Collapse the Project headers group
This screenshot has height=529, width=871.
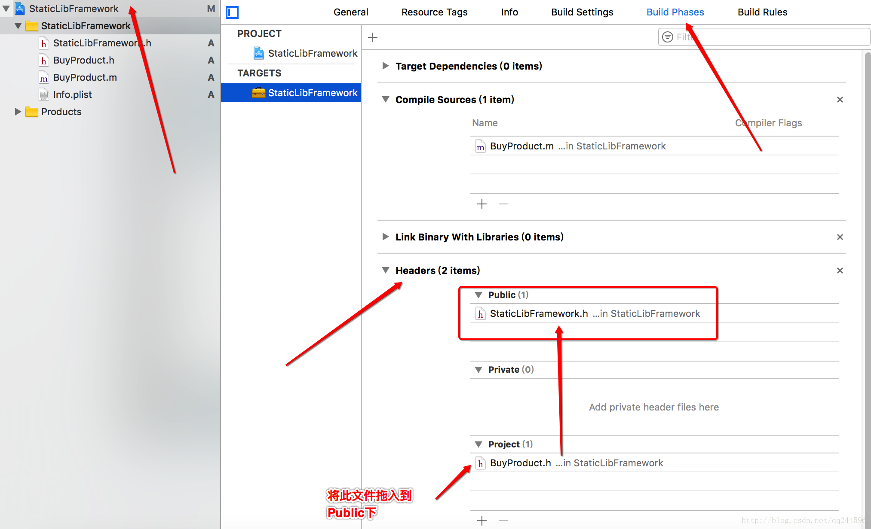tap(478, 444)
